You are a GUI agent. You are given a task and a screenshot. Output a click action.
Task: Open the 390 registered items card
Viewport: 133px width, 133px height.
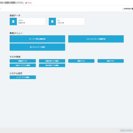28,22
